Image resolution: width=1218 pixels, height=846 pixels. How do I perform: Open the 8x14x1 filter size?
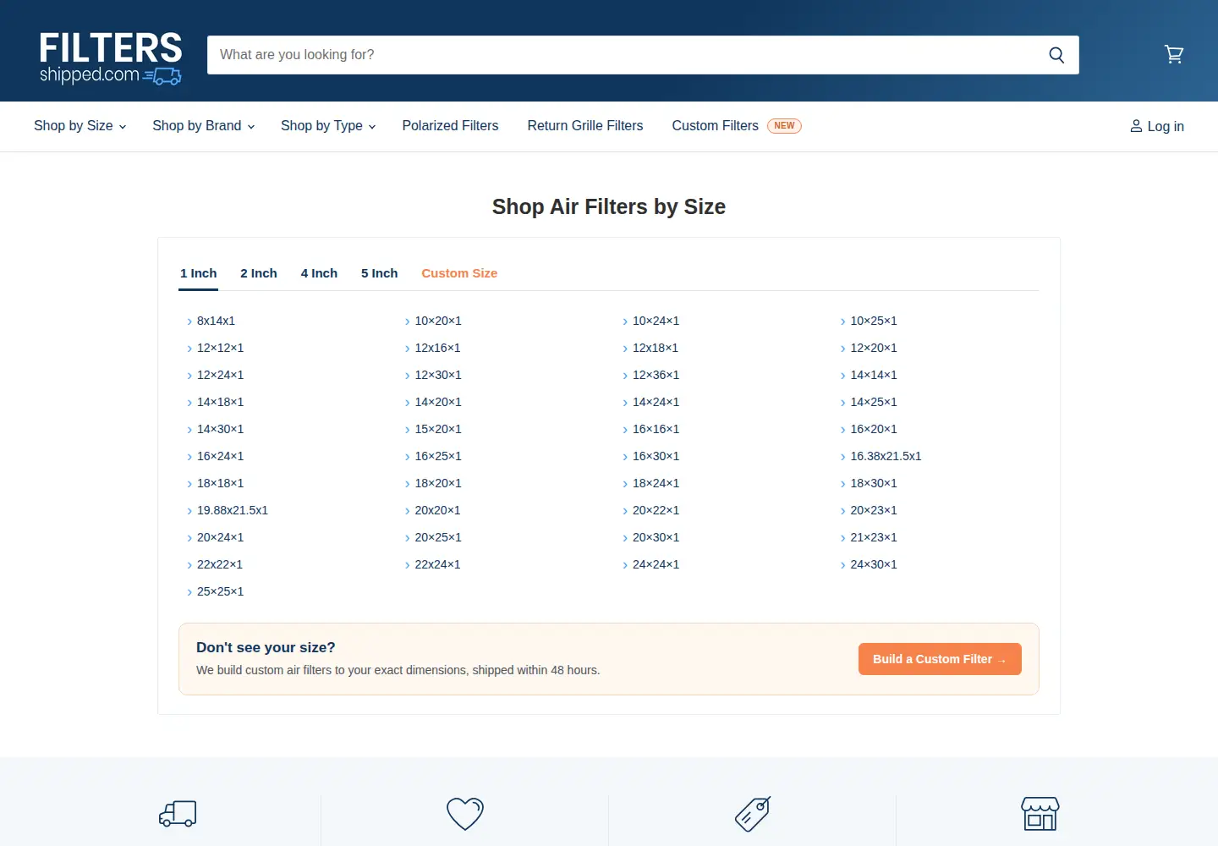click(216, 321)
